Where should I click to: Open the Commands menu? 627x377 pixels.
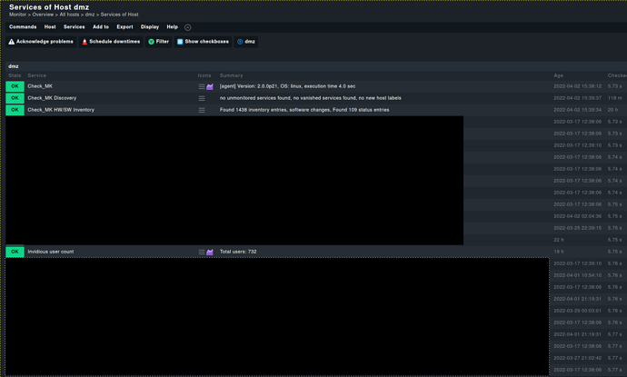pyautogui.click(x=23, y=26)
